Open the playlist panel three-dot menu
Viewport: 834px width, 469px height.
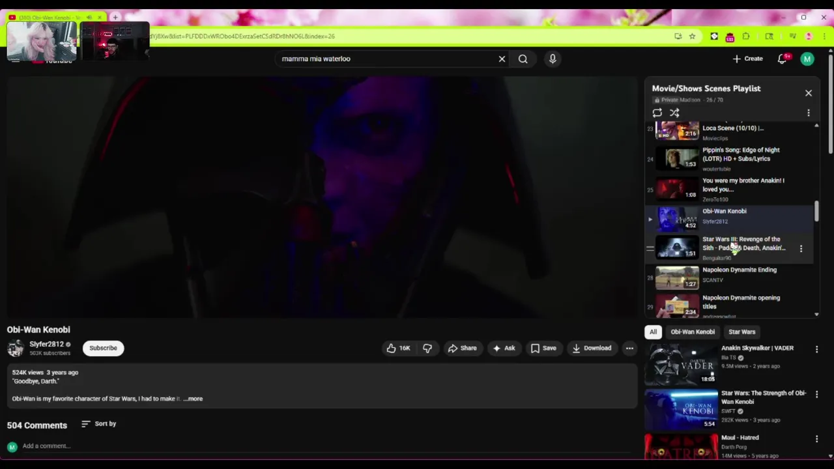[x=809, y=113]
